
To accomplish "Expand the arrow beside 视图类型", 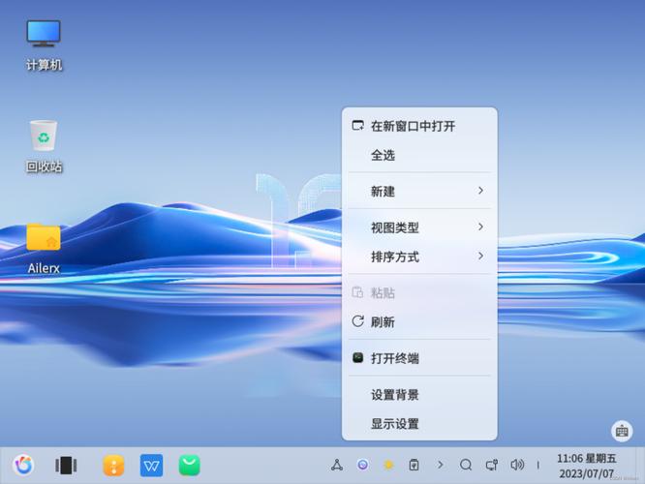I will tap(480, 227).
